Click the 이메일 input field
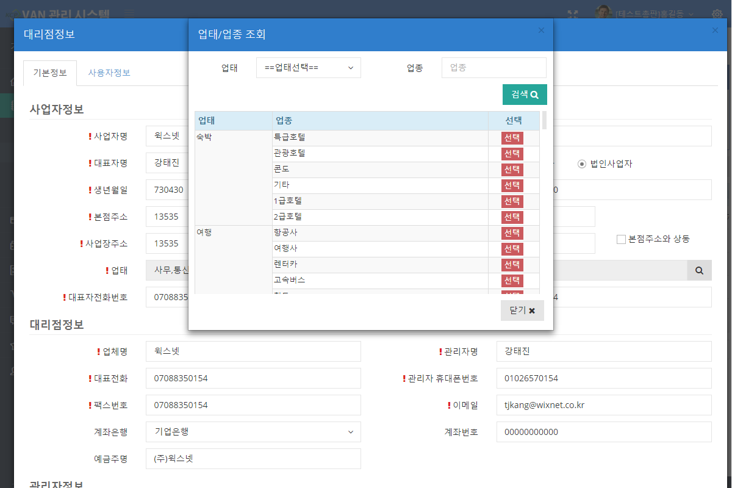Image resolution: width=732 pixels, height=488 pixels. (604, 405)
